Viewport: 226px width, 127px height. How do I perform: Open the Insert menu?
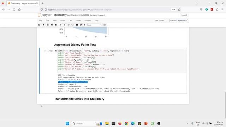(63, 20)
